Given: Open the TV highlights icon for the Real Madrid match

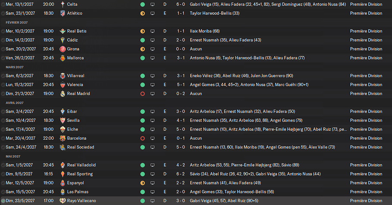Looking at the screenshot, I should tap(152, 94).
